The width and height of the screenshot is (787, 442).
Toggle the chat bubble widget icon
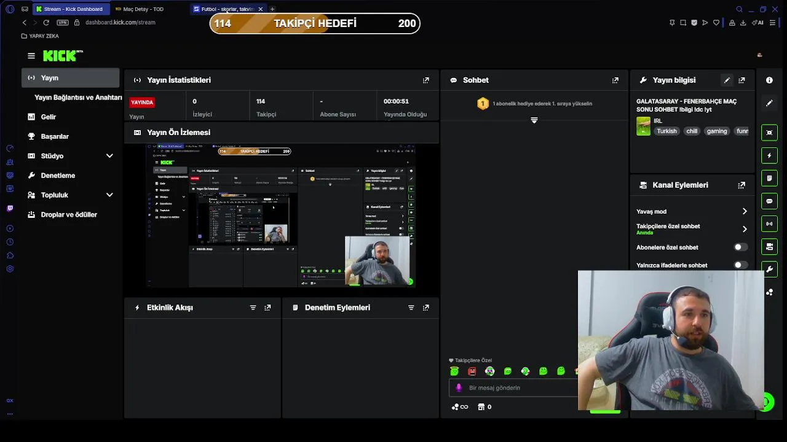[x=769, y=201]
